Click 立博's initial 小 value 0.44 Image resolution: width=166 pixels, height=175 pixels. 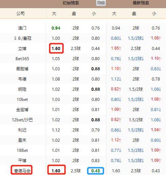95,49
